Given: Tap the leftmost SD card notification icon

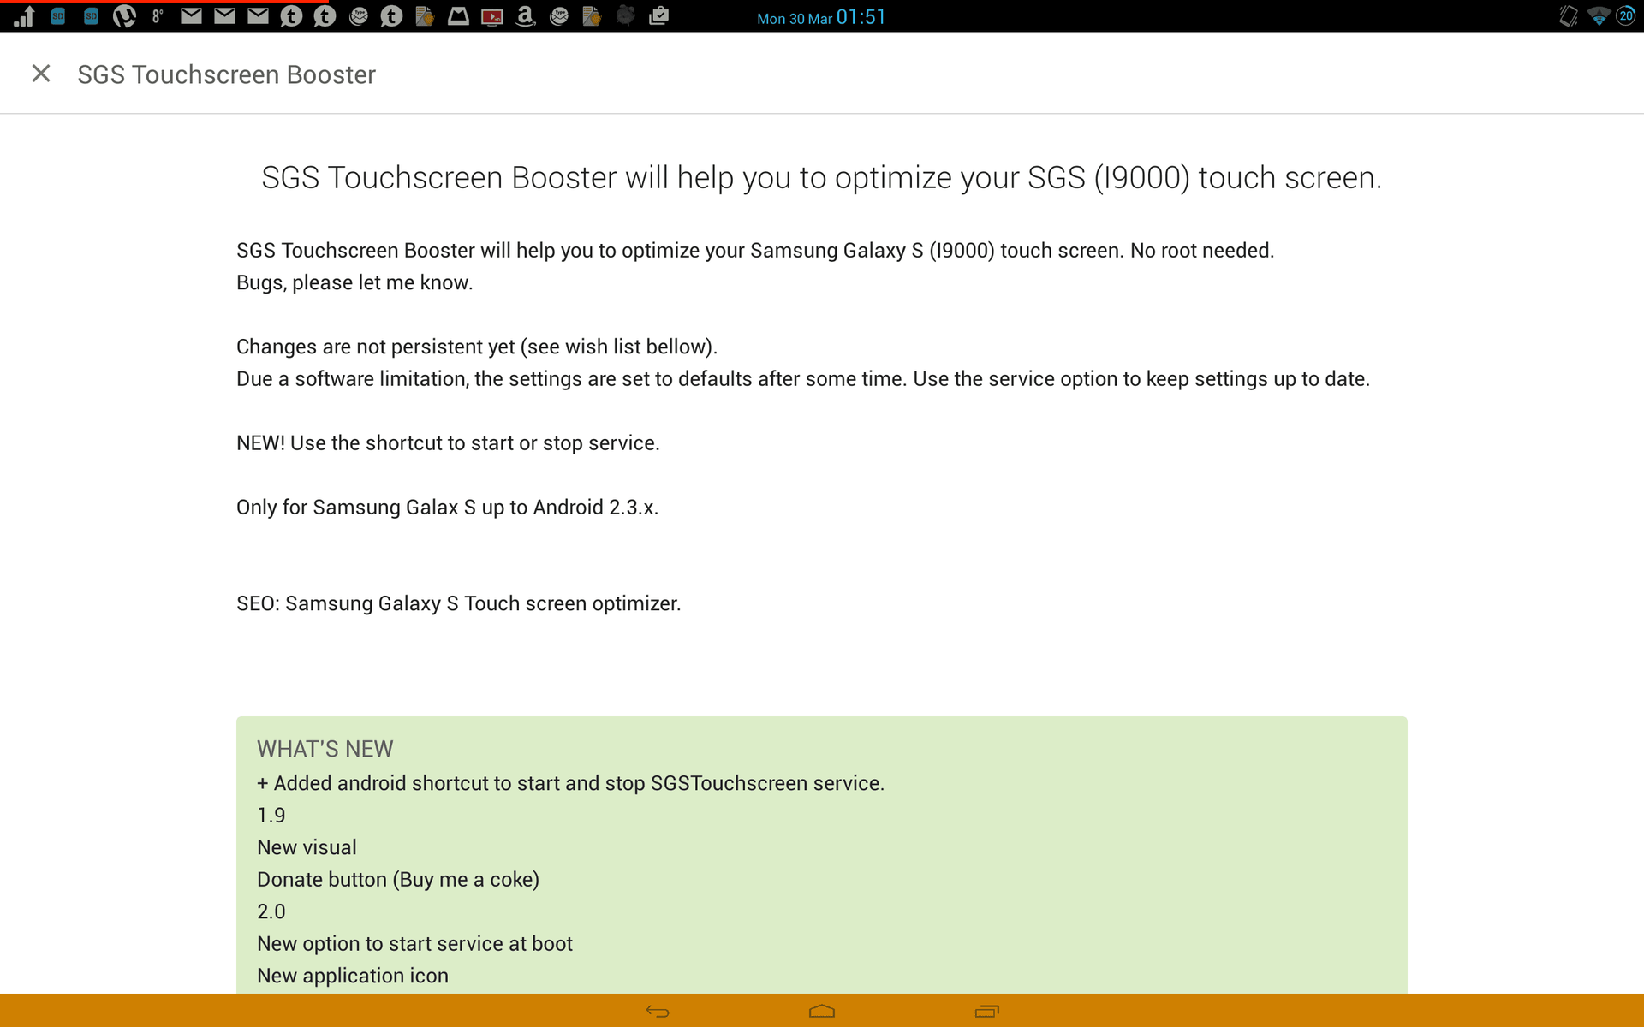Looking at the screenshot, I should (57, 16).
